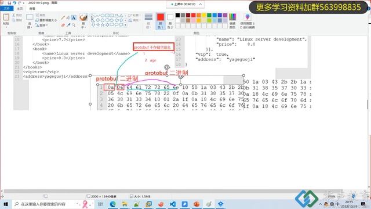This screenshot has width=371, height=209.
Task: Open the Quick Access Toolbar customize arrow
Action: (x=24, y=3)
